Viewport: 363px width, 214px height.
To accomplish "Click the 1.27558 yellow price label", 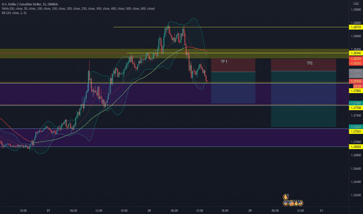I will tap(356, 108).
